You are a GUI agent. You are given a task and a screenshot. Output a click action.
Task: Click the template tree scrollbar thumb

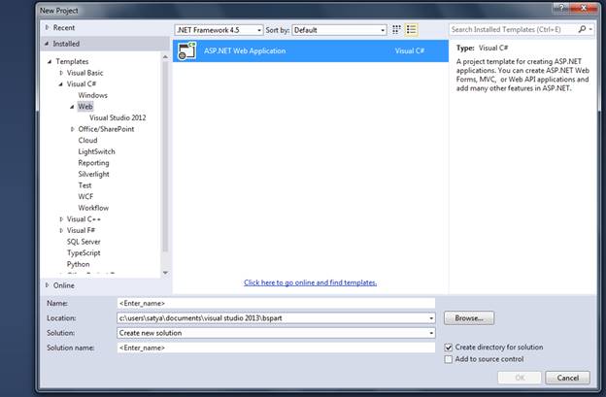click(x=165, y=156)
